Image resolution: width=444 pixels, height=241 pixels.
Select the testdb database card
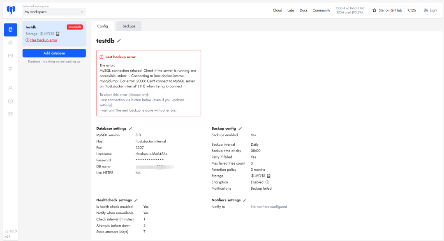[x=54, y=33]
